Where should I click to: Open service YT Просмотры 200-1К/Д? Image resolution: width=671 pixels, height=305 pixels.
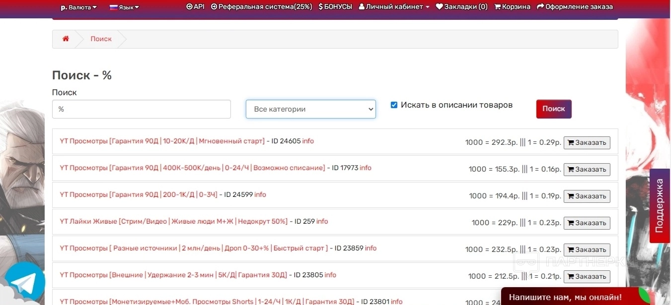(139, 195)
